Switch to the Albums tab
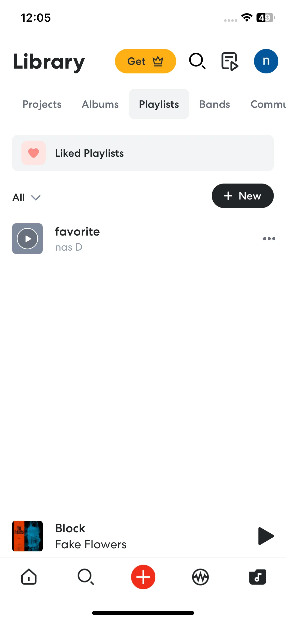 tap(100, 104)
